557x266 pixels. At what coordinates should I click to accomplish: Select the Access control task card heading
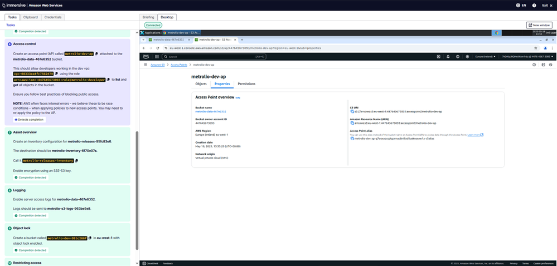[x=25, y=44]
